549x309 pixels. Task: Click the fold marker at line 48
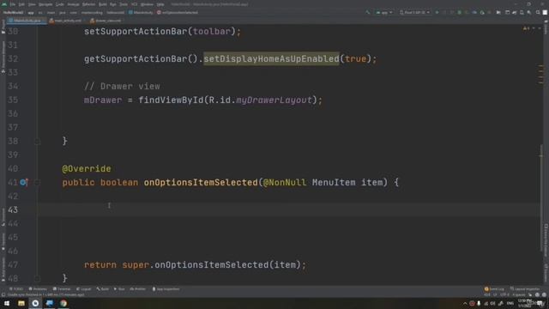tap(37, 278)
